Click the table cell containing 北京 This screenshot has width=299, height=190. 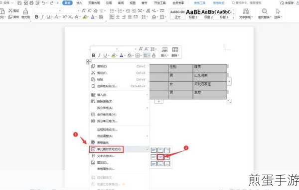[x=210, y=95]
